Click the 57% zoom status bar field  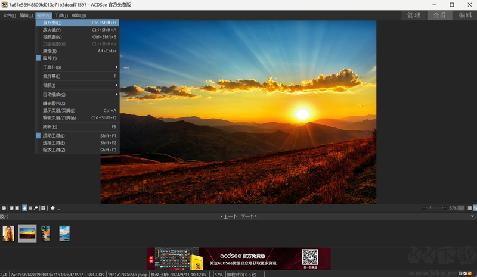(218, 274)
